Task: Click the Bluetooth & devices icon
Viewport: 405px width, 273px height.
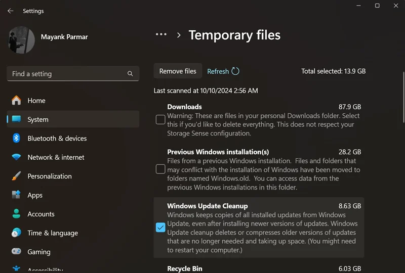Action: coord(16,138)
